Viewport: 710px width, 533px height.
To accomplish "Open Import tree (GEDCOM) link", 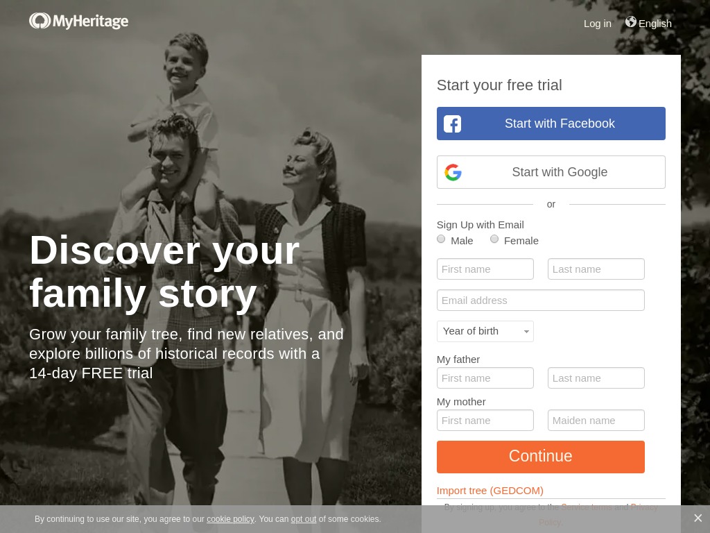I will click(490, 491).
